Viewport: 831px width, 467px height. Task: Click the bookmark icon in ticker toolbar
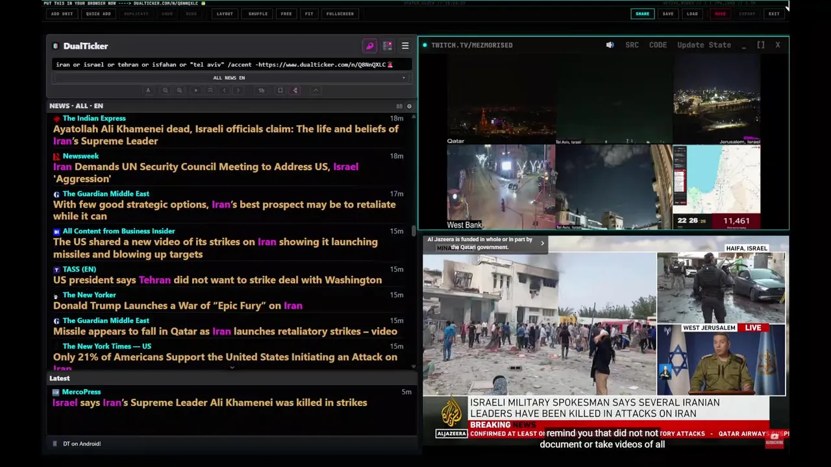[x=280, y=90]
